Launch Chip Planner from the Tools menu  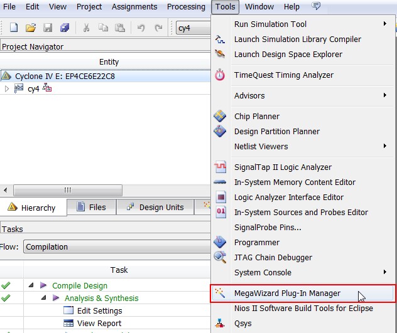point(256,117)
